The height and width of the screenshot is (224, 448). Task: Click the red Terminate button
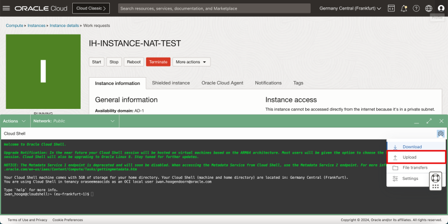tap(158, 62)
